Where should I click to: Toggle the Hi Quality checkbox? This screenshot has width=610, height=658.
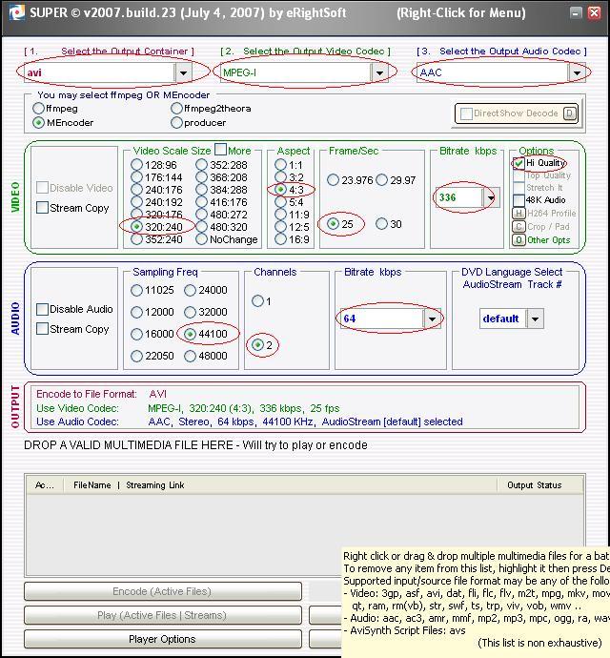(x=518, y=163)
